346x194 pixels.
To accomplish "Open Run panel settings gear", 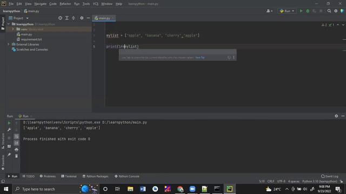I will 336,116.
